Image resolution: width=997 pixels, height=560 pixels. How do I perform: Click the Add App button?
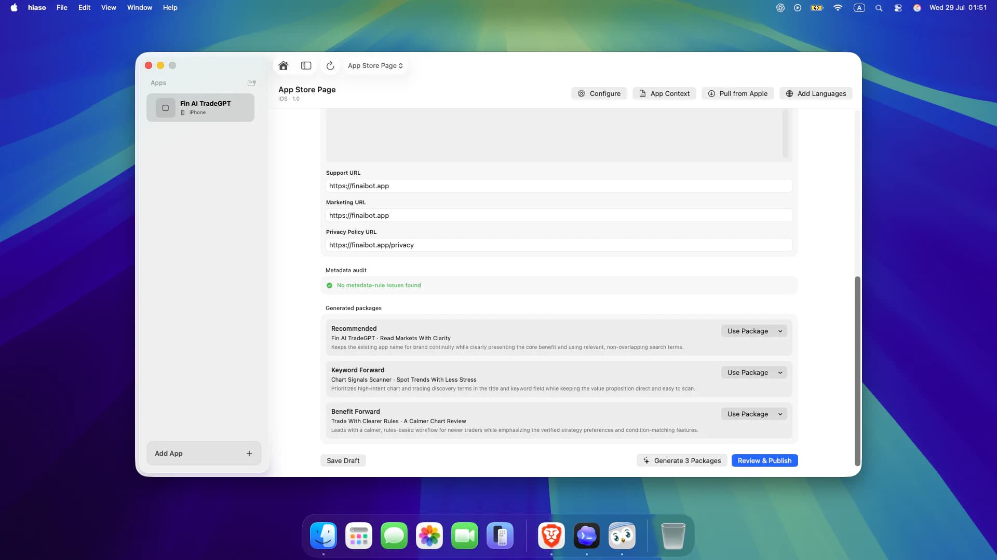pyautogui.click(x=204, y=453)
